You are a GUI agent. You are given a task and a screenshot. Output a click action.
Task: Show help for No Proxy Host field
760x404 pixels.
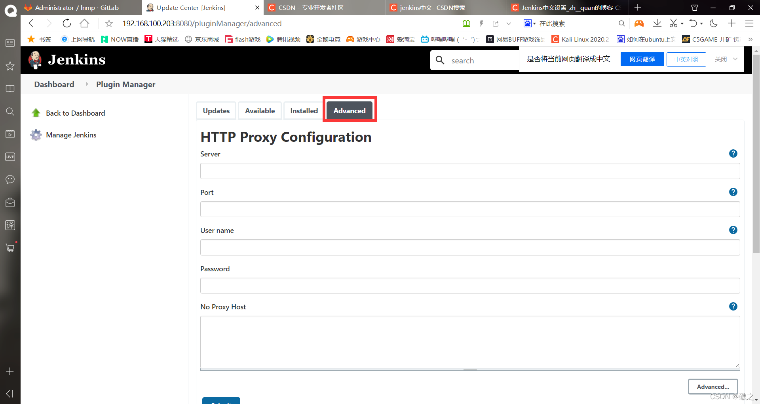733,306
